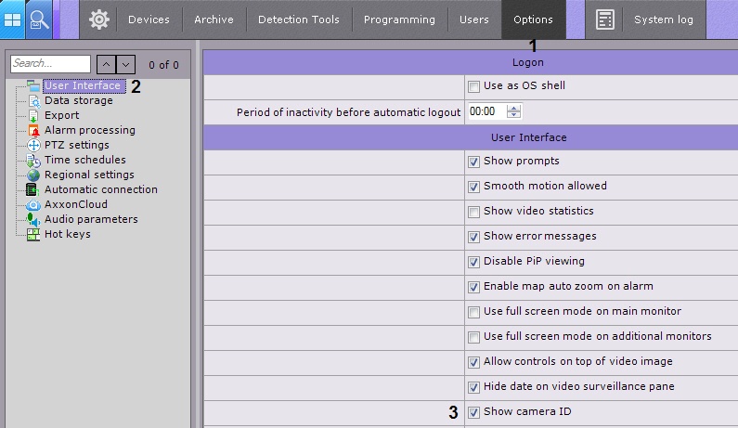Click the PTZ settings crosshair icon

[x=34, y=145]
